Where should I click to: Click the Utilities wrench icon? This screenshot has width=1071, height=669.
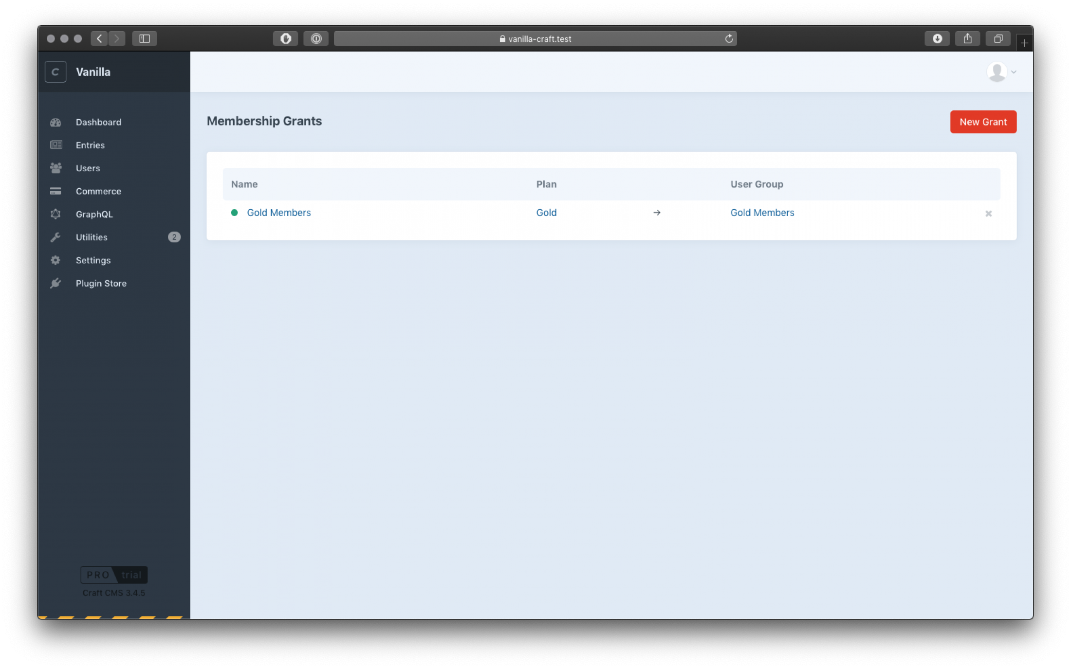click(x=55, y=237)
